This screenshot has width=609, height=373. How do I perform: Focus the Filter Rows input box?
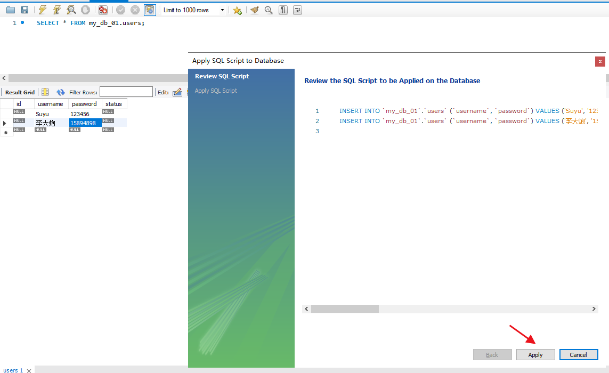[x=126, y=92]
